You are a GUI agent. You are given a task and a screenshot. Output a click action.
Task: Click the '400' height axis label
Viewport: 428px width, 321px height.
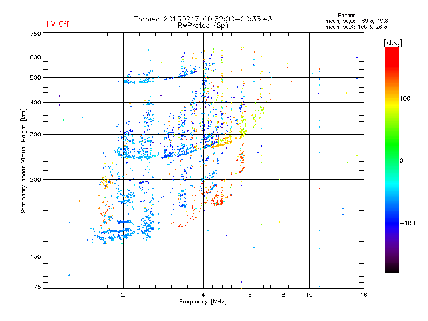pos(36,102)
